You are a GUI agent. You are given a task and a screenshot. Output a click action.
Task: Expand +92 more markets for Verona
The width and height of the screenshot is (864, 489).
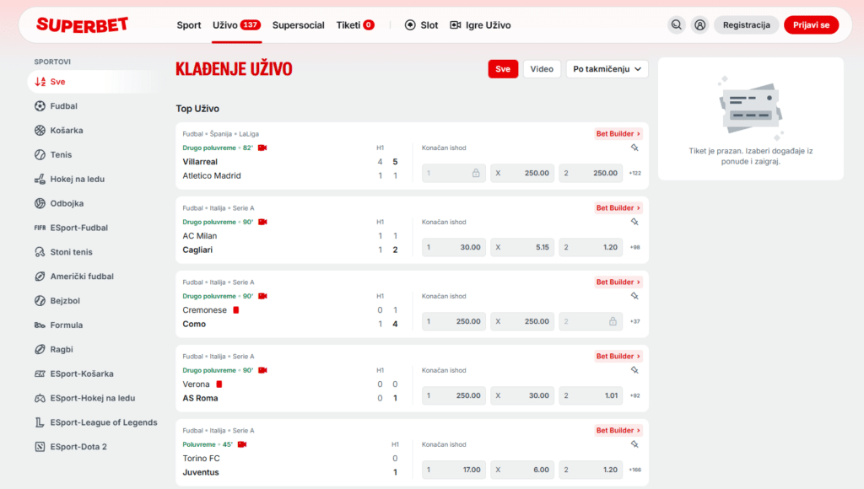coord(635,395)
